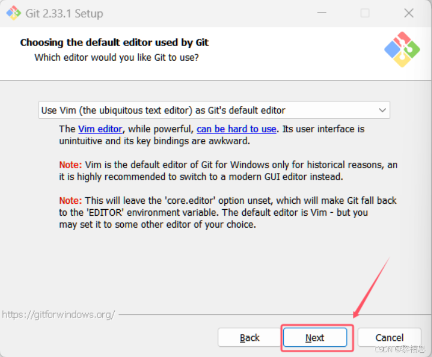This screenshot has width=432, height=357.
Task: Click the large Git logo in header
Action: click(x=402, y=49)
